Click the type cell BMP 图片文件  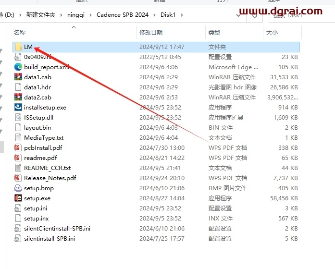(227, 188)
